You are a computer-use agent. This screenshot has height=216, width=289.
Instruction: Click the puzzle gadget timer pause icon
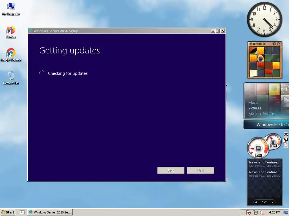click(x=251, y=44)
